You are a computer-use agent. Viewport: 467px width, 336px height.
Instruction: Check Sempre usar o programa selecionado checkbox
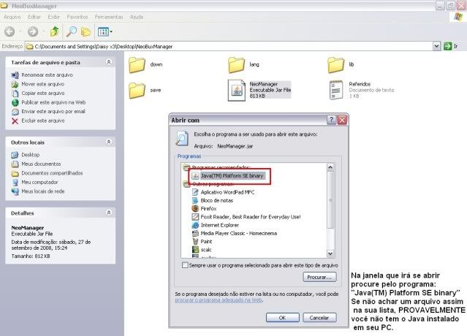(185, 265)
